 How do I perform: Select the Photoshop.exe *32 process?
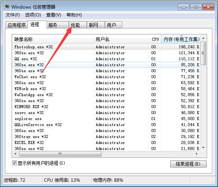(x=106, y=47)
